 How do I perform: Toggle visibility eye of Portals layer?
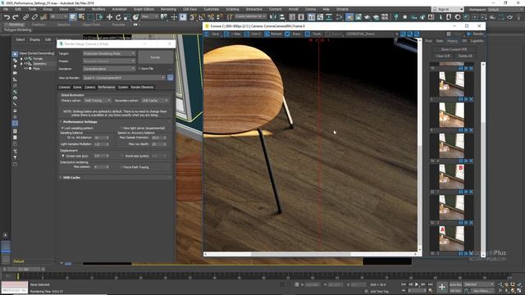(x=25, y=58)
